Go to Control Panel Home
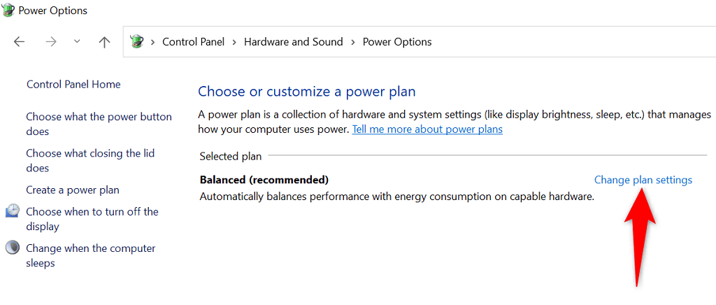Image resolution: width=716 pixels, height=305 pixels. click(73, 85)
